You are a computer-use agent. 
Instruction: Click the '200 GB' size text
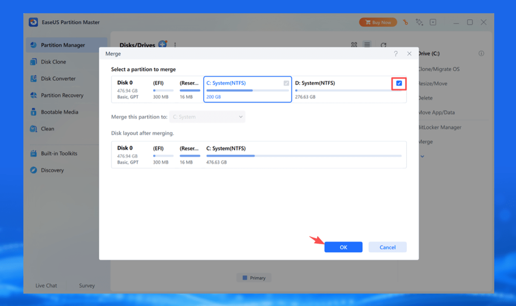tap(214, 97)
